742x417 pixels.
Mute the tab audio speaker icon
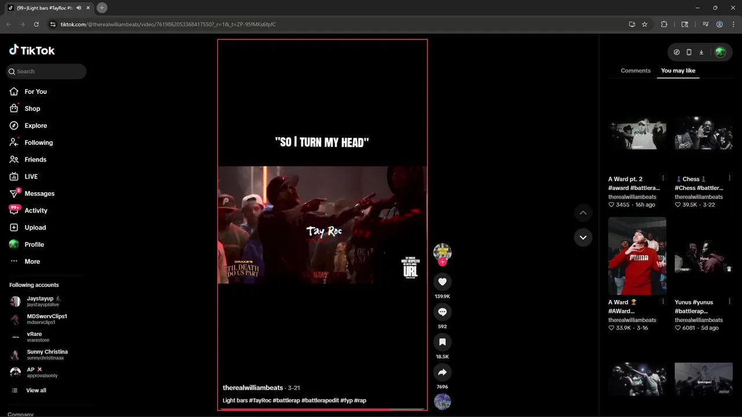pos(78,8)
